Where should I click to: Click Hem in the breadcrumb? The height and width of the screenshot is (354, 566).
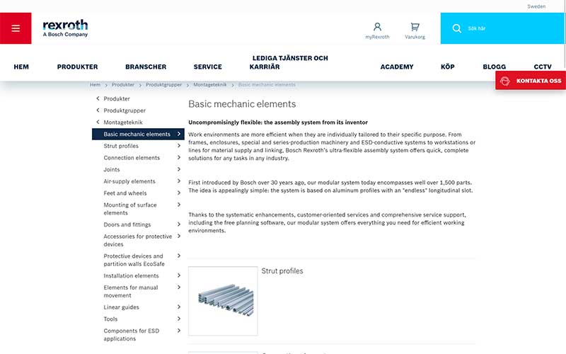click(95, 84)
